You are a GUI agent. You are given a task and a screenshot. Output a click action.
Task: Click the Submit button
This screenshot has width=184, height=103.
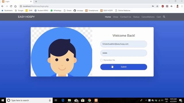pos(124,67)
